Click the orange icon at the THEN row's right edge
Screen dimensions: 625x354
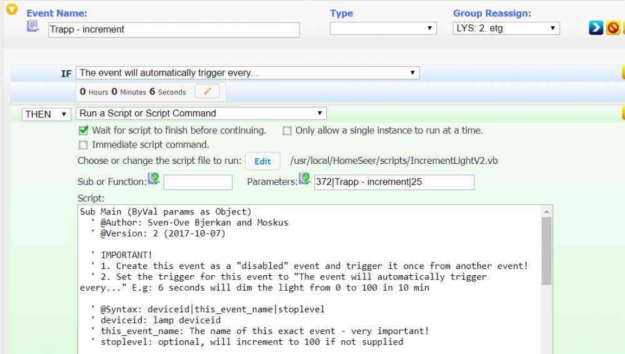pyautogui.click(x=622, y=113)
